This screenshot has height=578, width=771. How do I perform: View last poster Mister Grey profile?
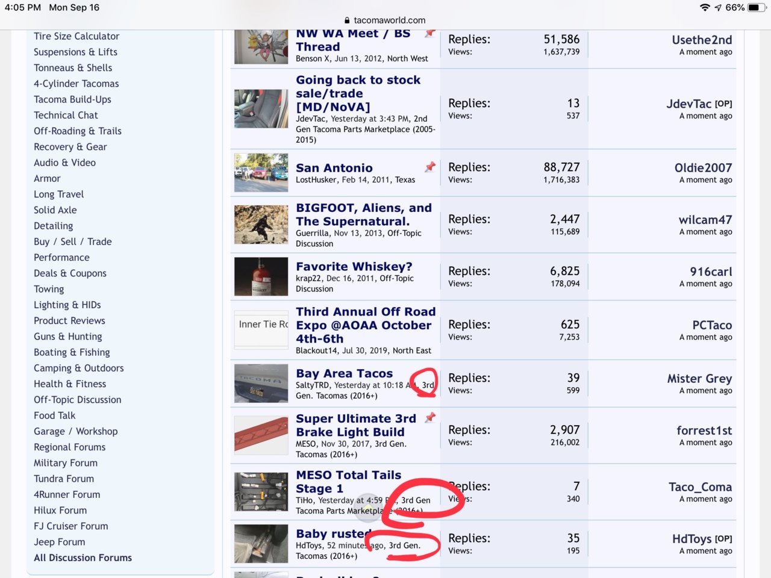coord(699,379)
